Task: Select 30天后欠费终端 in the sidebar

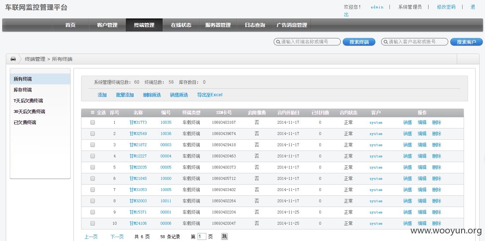Action: click(40, 111)
